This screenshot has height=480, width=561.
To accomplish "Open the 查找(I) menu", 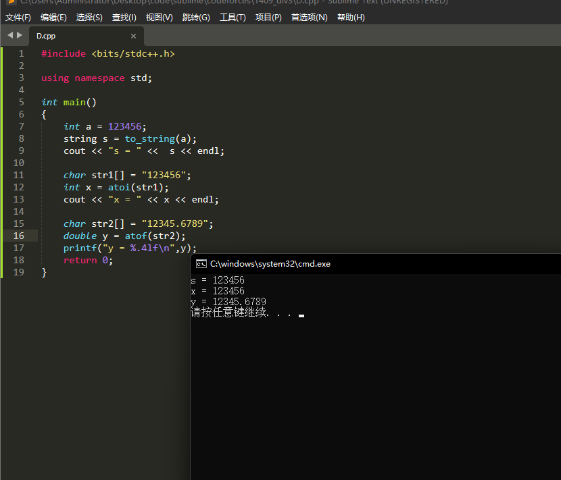I will (124, 17).
